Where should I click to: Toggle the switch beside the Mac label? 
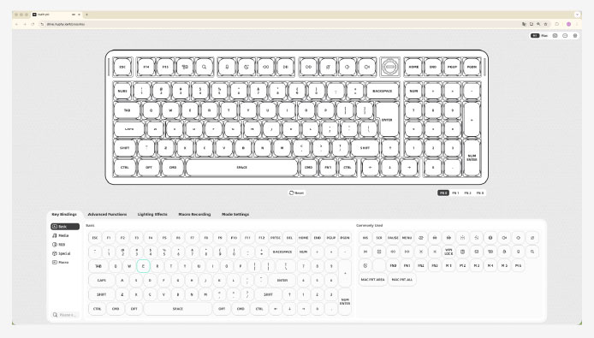point(535,36)
